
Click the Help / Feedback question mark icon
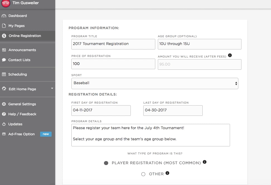point(4,114)
